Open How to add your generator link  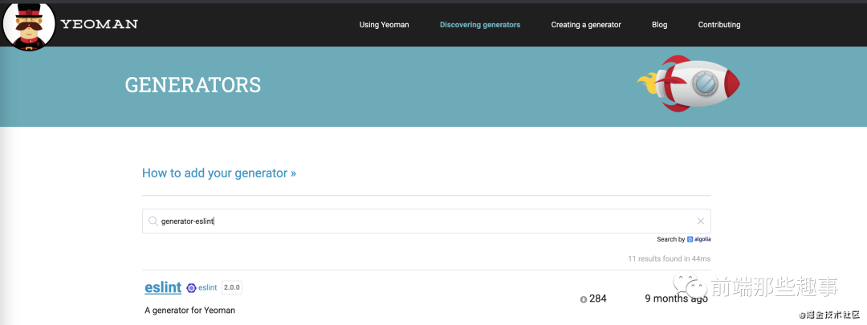[x=219, y=173]
